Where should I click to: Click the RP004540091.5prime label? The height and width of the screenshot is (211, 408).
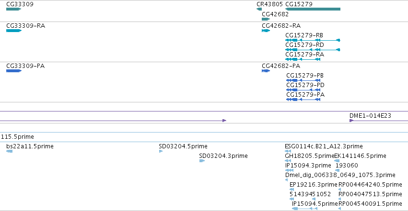(x=370, y=204)
